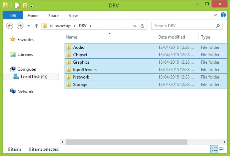Click the Storage folder icon
This screenshot has width=230, height=156.
[x=69, y=85]
